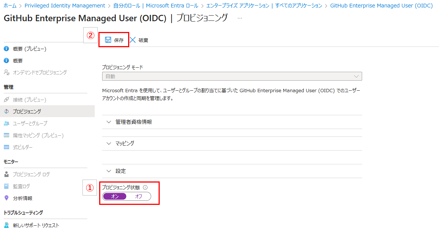Click the 破棄 discard X icon

tap(133, 40)
